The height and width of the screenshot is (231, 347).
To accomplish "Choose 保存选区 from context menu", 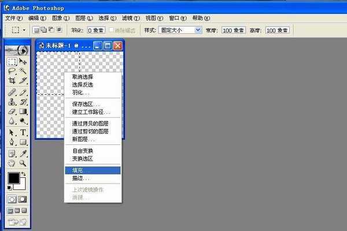I will point(93,104).
